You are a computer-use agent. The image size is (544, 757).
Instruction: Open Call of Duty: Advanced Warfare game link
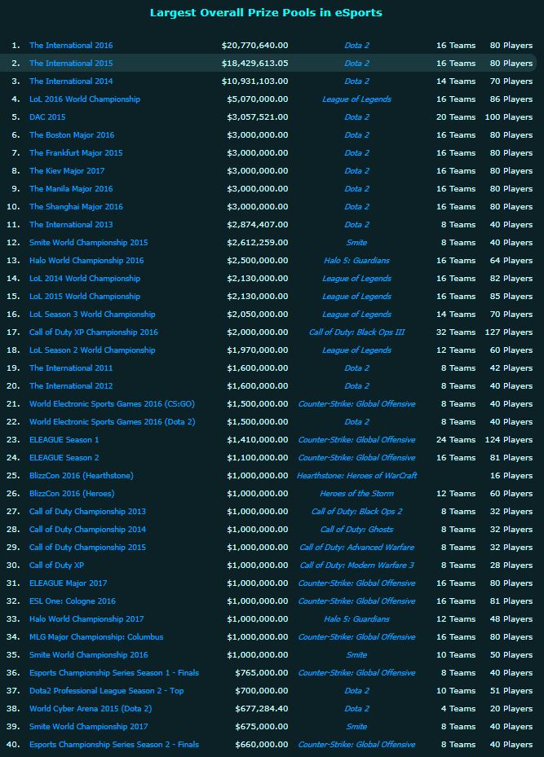coord(356,547)
